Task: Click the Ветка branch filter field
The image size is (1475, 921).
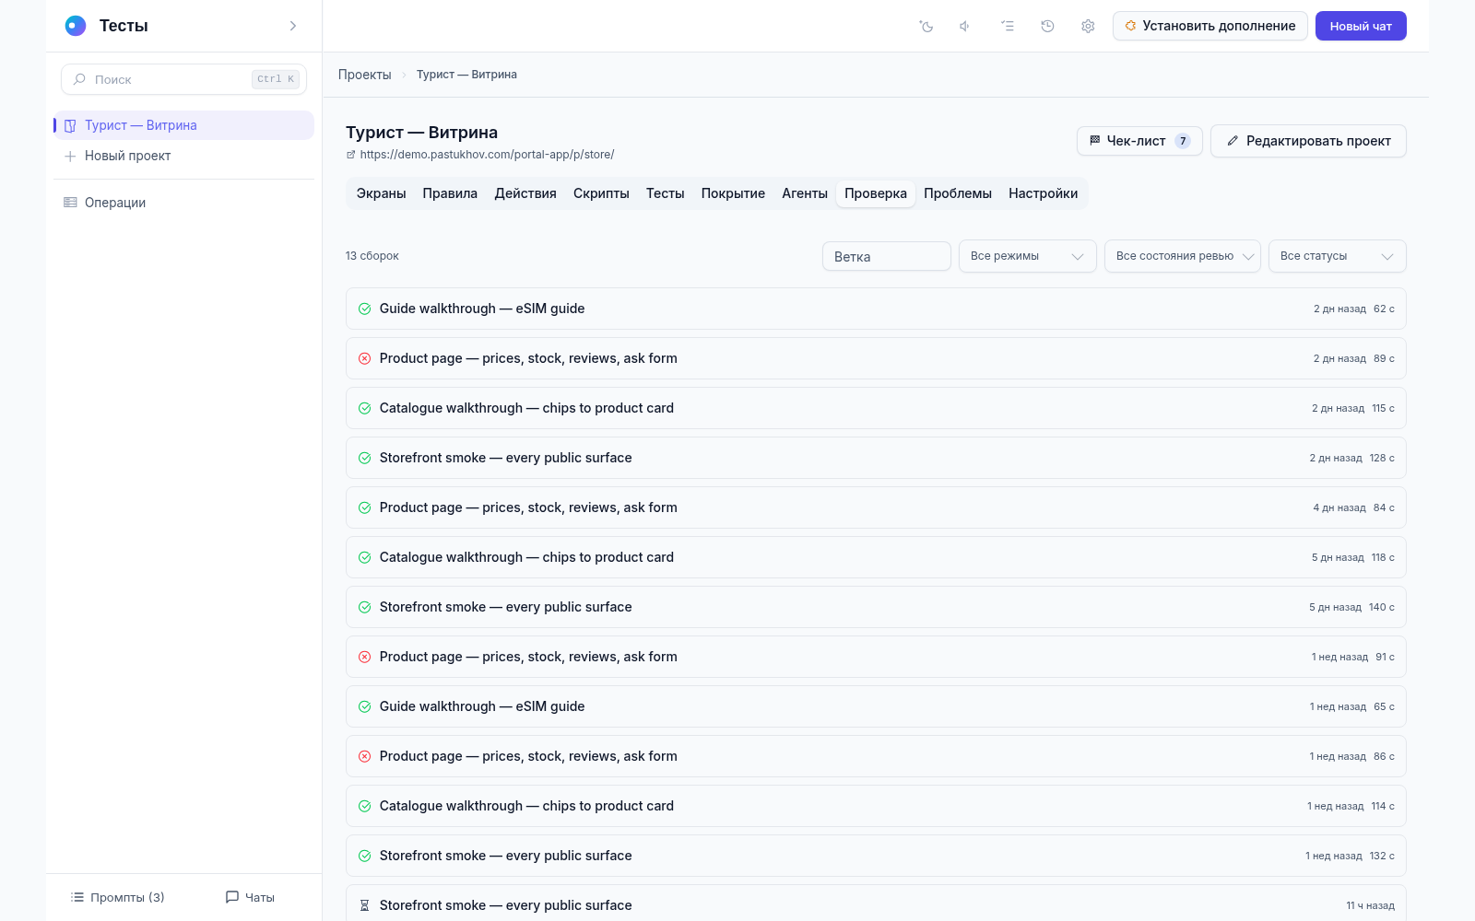Action: [x=886, y=256]
